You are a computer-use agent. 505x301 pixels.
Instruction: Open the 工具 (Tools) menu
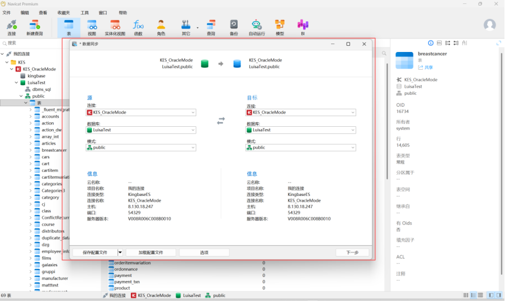[84, 12]
